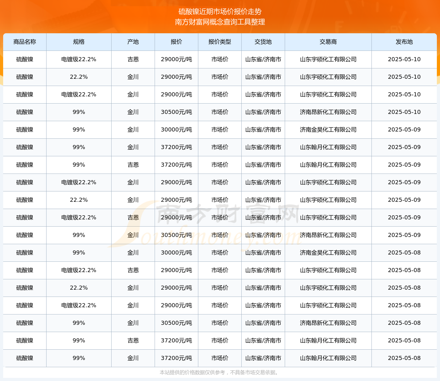The width and height of the screenshot is (440, 381).
Task: Click 济南昂新化工有限公司 in the 2025-05-10 row
Action: 328,112
